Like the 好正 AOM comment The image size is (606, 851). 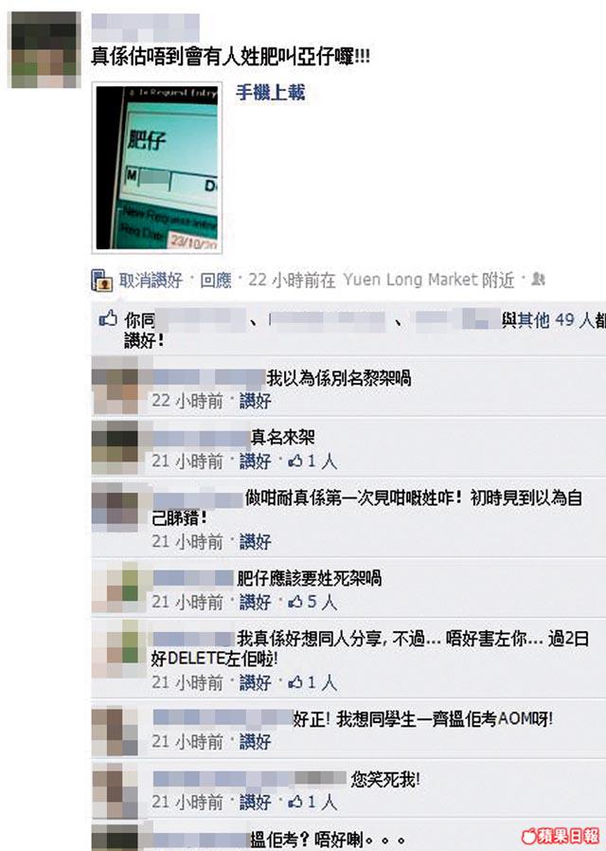point(255,741)
